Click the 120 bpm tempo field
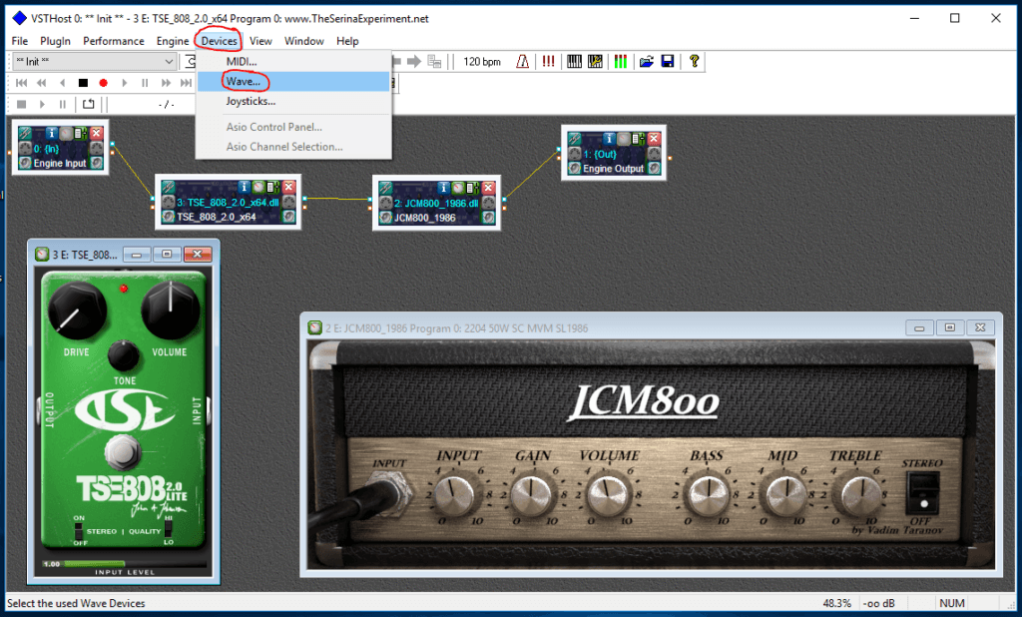The image size is (1022, 617). click(482, 61)
